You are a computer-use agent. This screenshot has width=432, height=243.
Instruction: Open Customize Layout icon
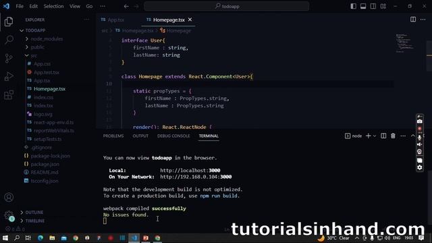pos(383,6)
